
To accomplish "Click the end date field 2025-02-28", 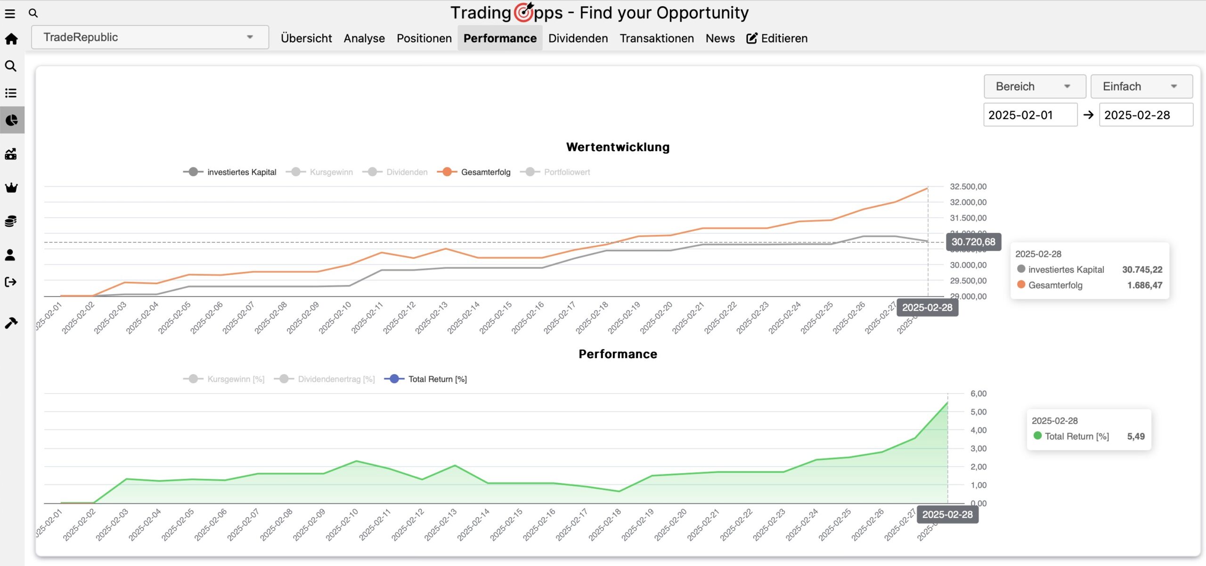I will (x=1146, y=115).
